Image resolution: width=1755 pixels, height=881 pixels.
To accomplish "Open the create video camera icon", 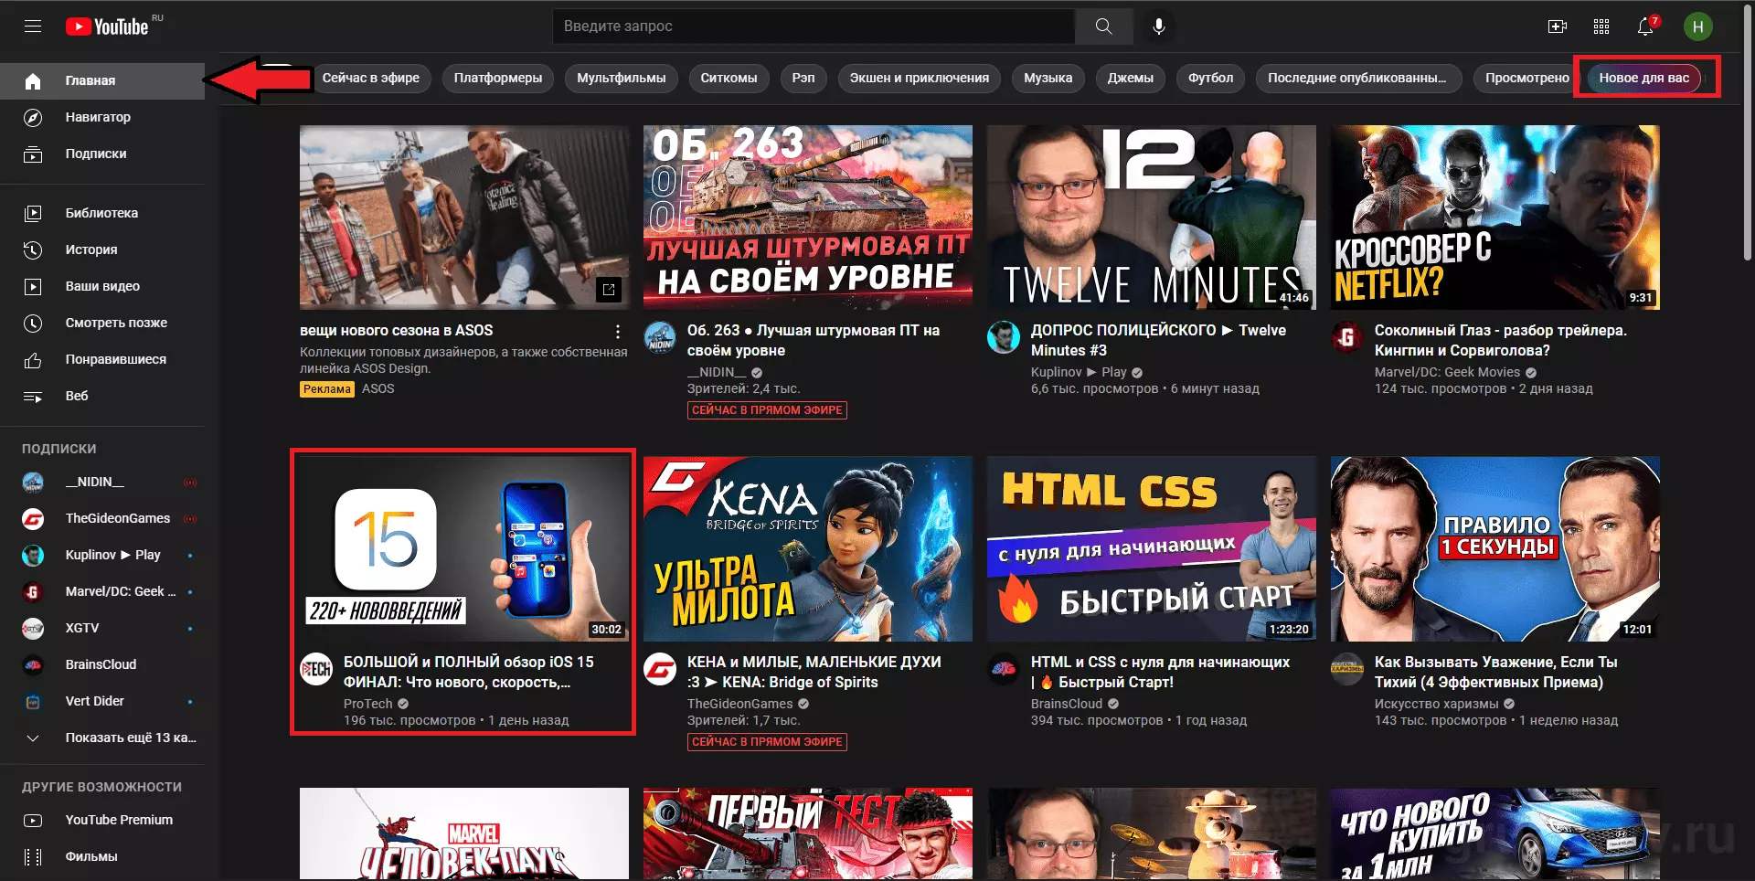I will (1558, 27).
